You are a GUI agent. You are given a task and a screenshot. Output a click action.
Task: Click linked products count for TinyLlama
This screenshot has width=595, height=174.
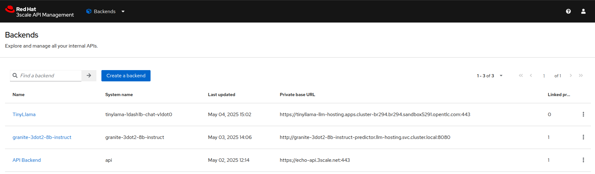tap(549, 115)
